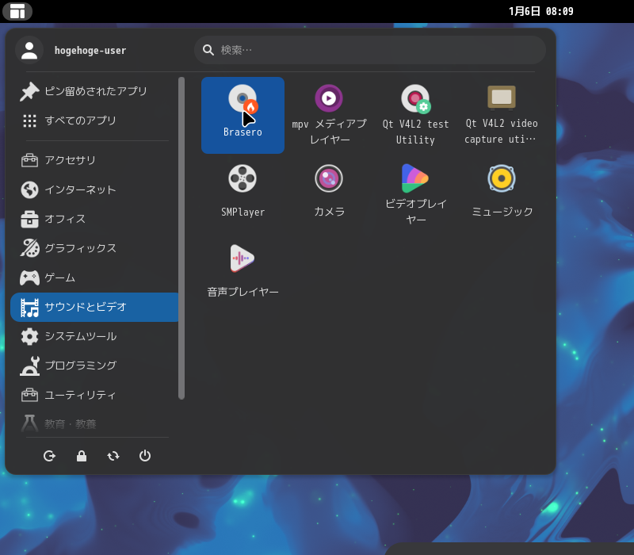The height and width of the screenshot is (555, 634).
Task: Click the restart icon button
Action: (x=113, y=456)
